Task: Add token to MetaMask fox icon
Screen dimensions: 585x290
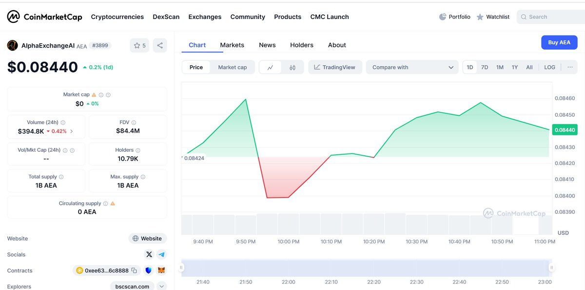Action: 161,271
